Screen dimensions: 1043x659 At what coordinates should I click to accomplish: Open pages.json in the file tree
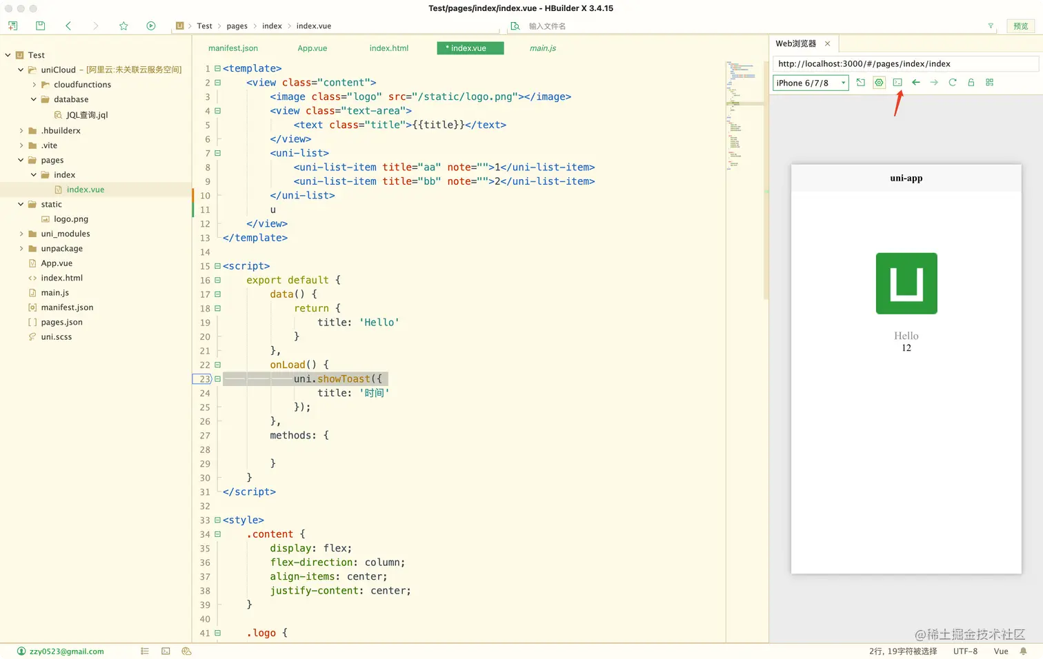click(x=61, y=323)
